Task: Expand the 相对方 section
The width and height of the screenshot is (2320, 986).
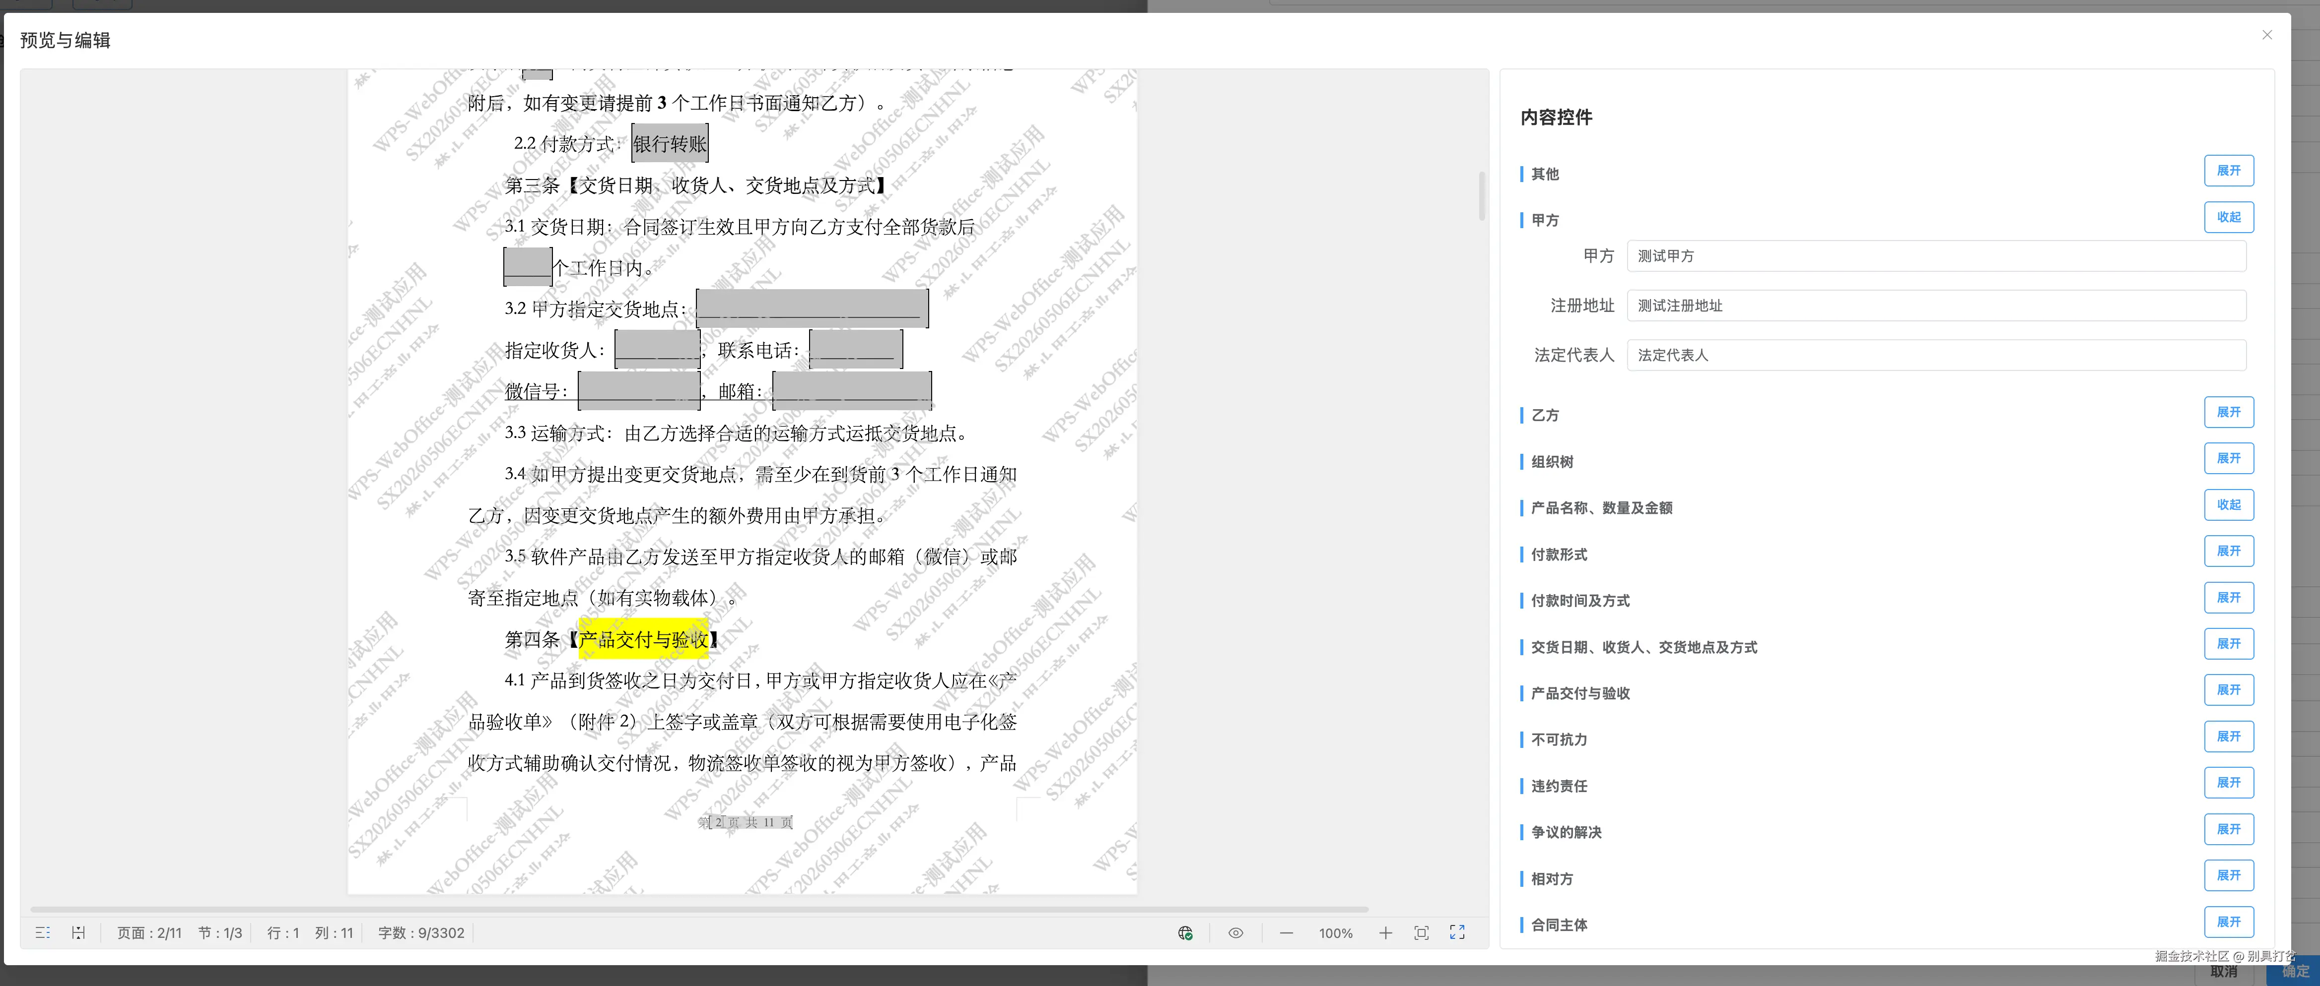Action: (x=2228, y=875)
